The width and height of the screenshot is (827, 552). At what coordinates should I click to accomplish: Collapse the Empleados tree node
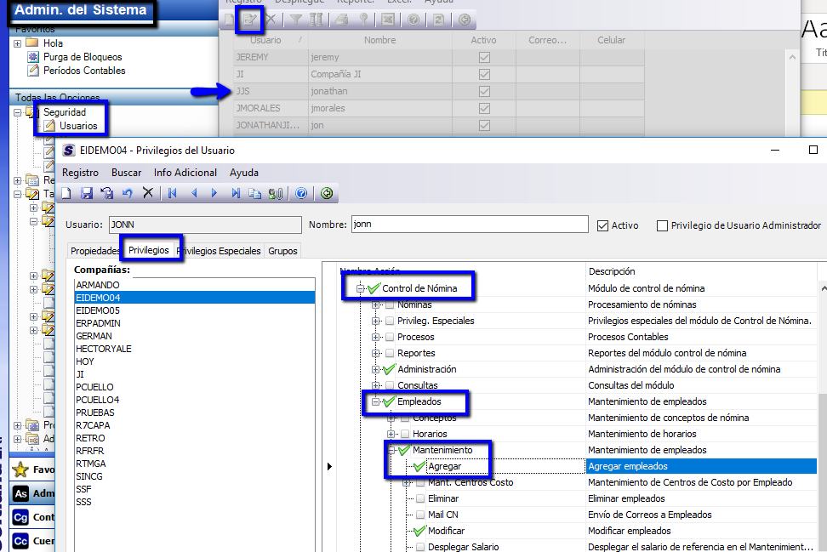[375, 401]
